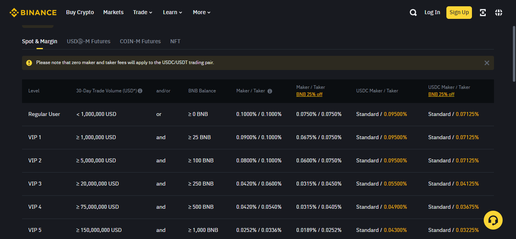Click the VIP 4 level cell
Viewport: 516px width, 239px height.
[35, 207]
